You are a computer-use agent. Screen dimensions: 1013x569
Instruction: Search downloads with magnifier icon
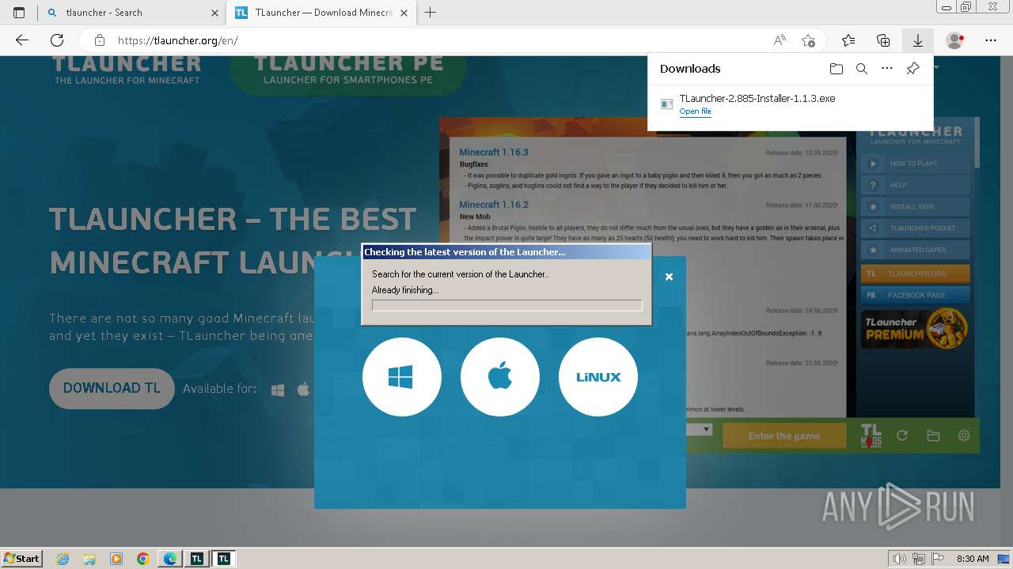point(862,69)
